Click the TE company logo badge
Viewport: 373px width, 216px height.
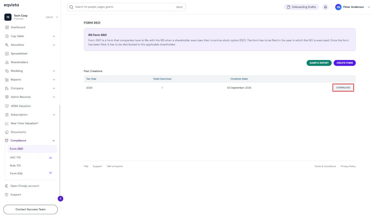point(8,17)
